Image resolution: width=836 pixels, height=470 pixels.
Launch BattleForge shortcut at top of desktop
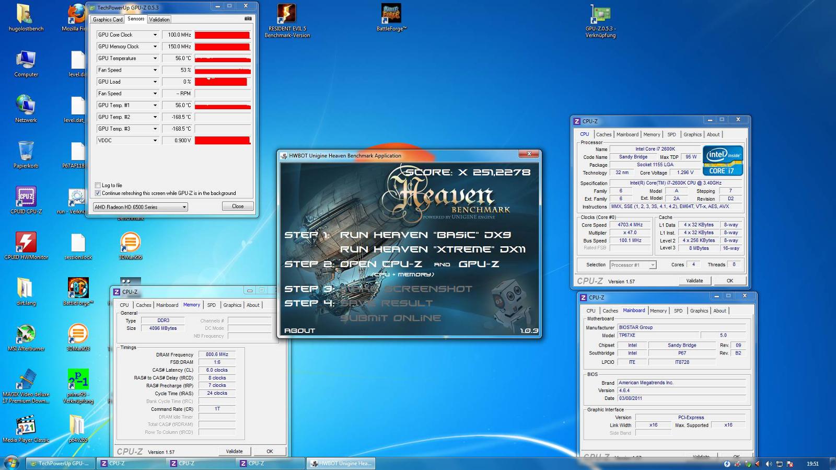coord(391,18)
